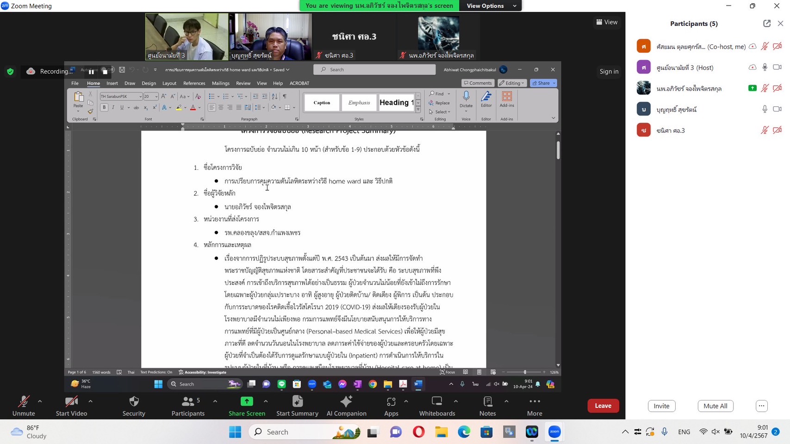The height and width of the screenshot is (444, 790).
Task: Open Notes in Zoom toolbar
Action: click(487, 406)
